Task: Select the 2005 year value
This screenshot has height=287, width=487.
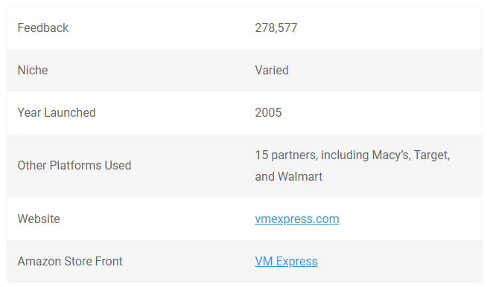Action: click(x=268, y=112)
